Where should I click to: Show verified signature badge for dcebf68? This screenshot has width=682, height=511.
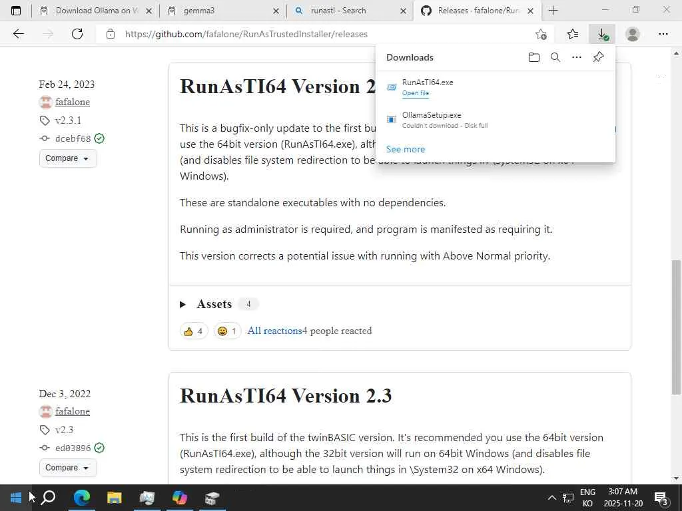tap(99, 138)
